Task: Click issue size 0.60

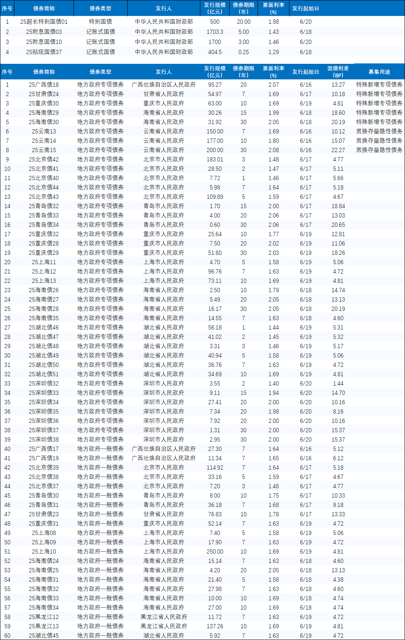Action: (x=215, y=225)
